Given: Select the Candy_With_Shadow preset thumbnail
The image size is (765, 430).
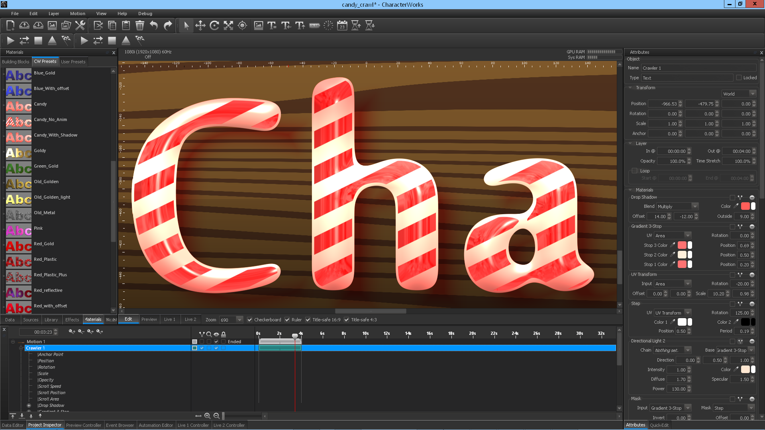Looking at the screenshot, I should (19, 137).
